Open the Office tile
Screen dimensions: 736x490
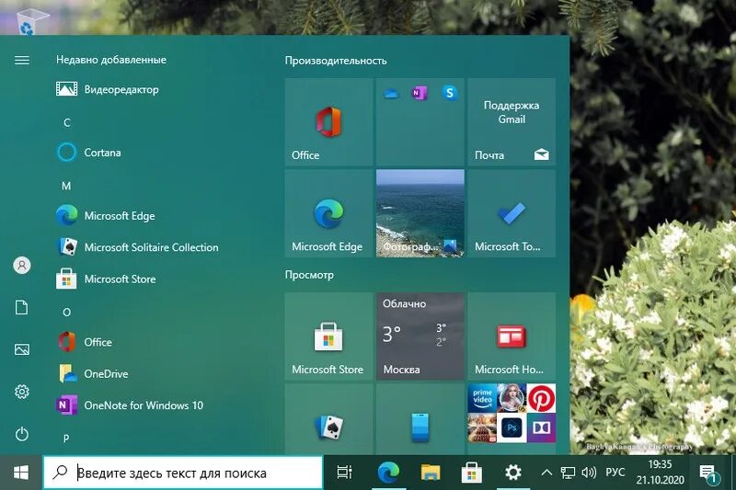click(x=328, y=122)
